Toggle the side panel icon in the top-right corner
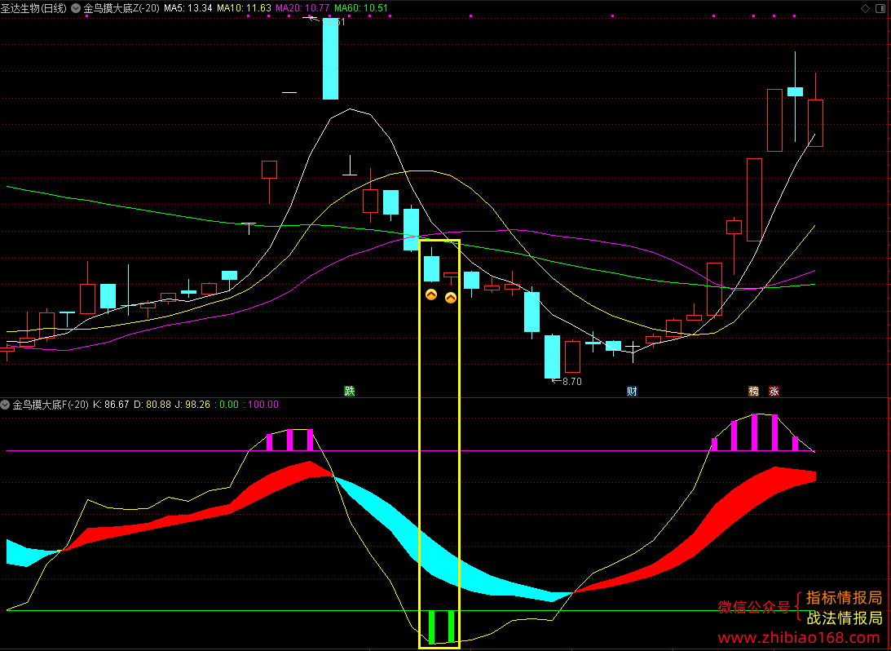 (880, 8)
